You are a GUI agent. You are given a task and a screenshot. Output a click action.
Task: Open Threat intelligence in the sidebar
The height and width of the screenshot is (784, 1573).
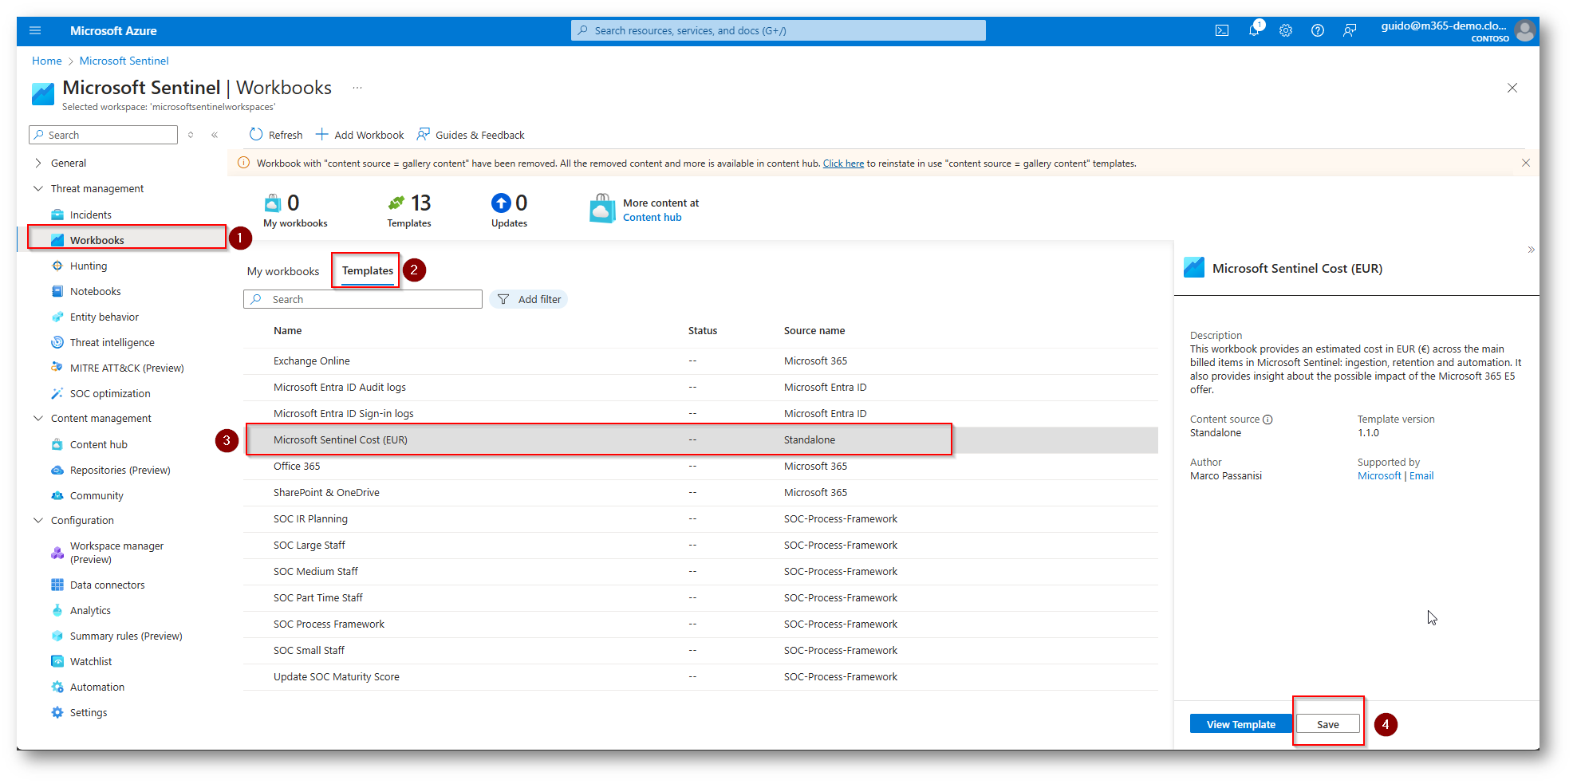point(112,342)
